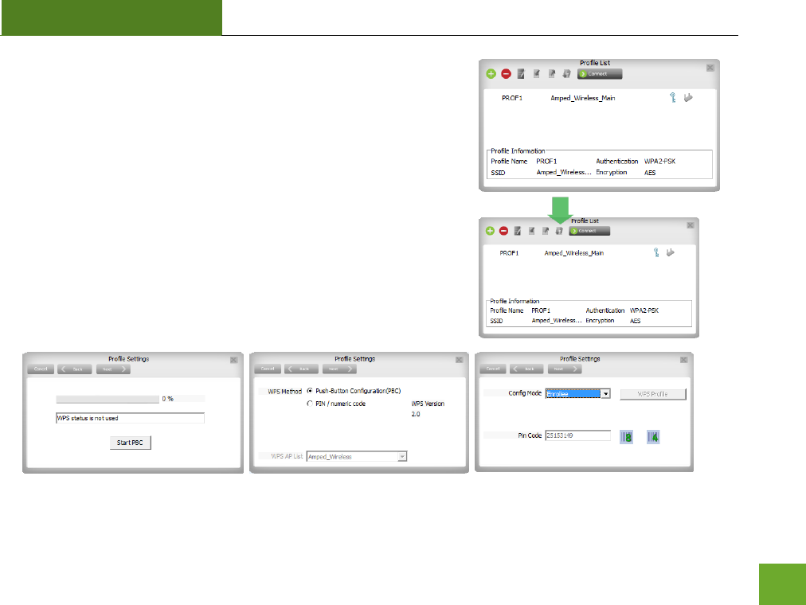Click red Delete profile icon in lower Profile List
The width and height of the screenshot is (806, 605).
503,231
